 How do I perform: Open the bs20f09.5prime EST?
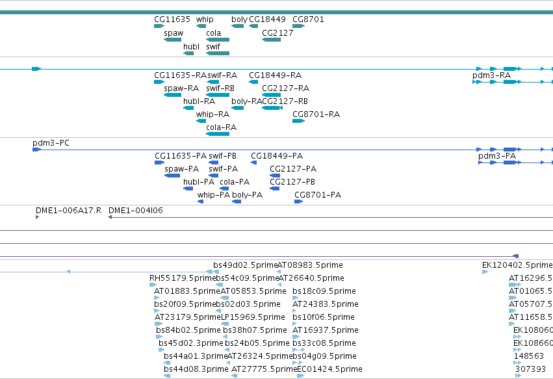click(x=157, y=311)
